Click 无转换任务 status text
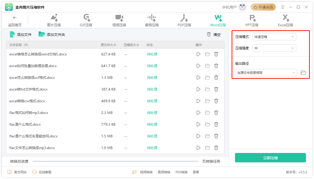This screenshot has height=179, width=314. click(x=211, y=161)
